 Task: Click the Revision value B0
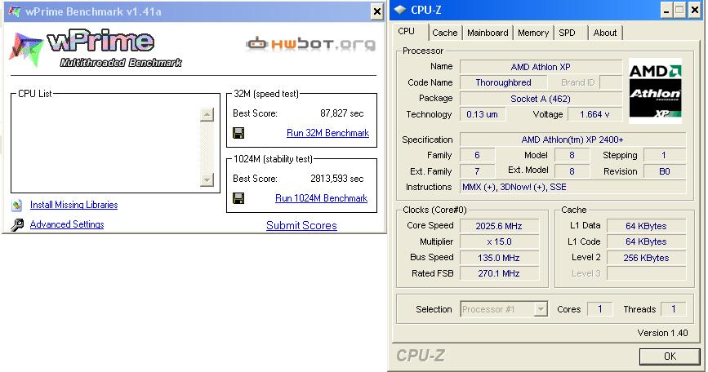pyautogui.click(x=665, y=171)
